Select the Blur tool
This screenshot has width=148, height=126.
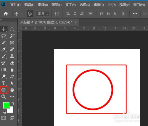pyautogui.click(x=12, y=70)
